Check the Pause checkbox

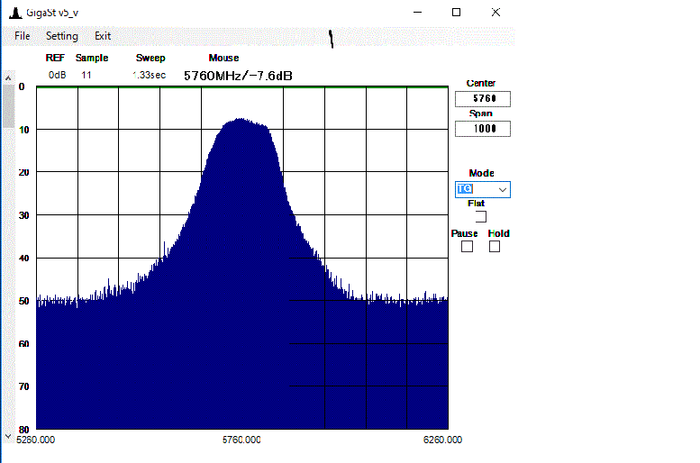(467, 247)
